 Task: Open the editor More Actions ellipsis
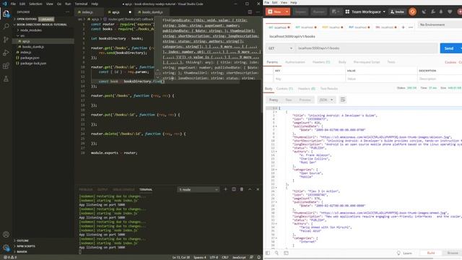[x=258, y=12]
